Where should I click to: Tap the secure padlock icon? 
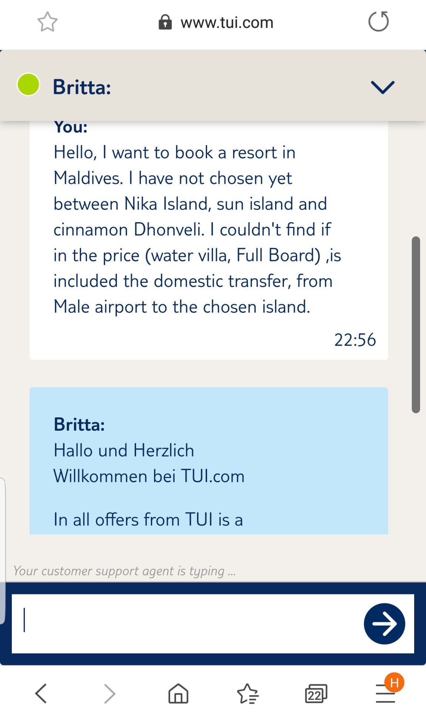(x=165, y=22)
